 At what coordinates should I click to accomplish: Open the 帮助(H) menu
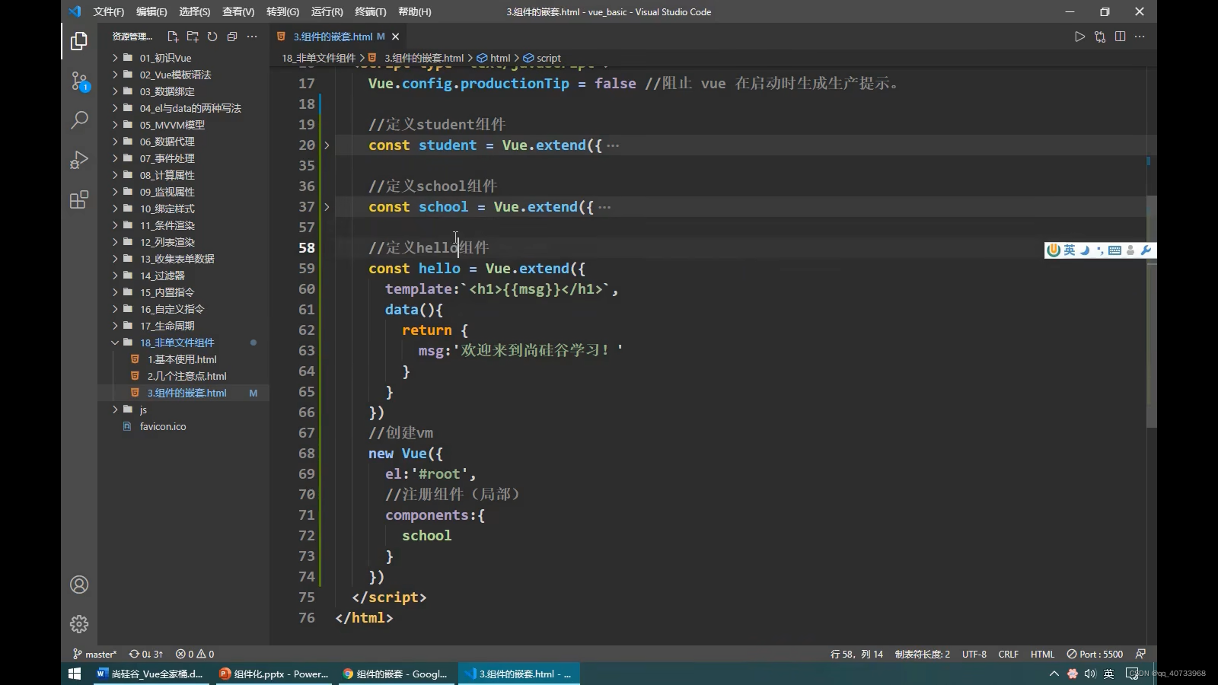[414, 11]
